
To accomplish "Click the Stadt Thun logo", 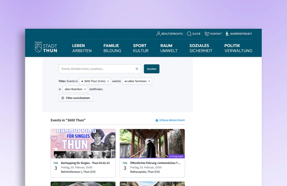I will tap(46, 47).
